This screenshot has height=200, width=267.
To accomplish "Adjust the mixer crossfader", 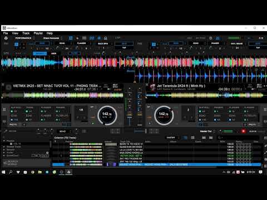I will (140, 131).
